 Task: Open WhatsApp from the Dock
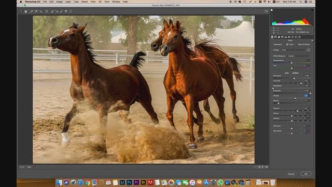click(x=220, y=182)
